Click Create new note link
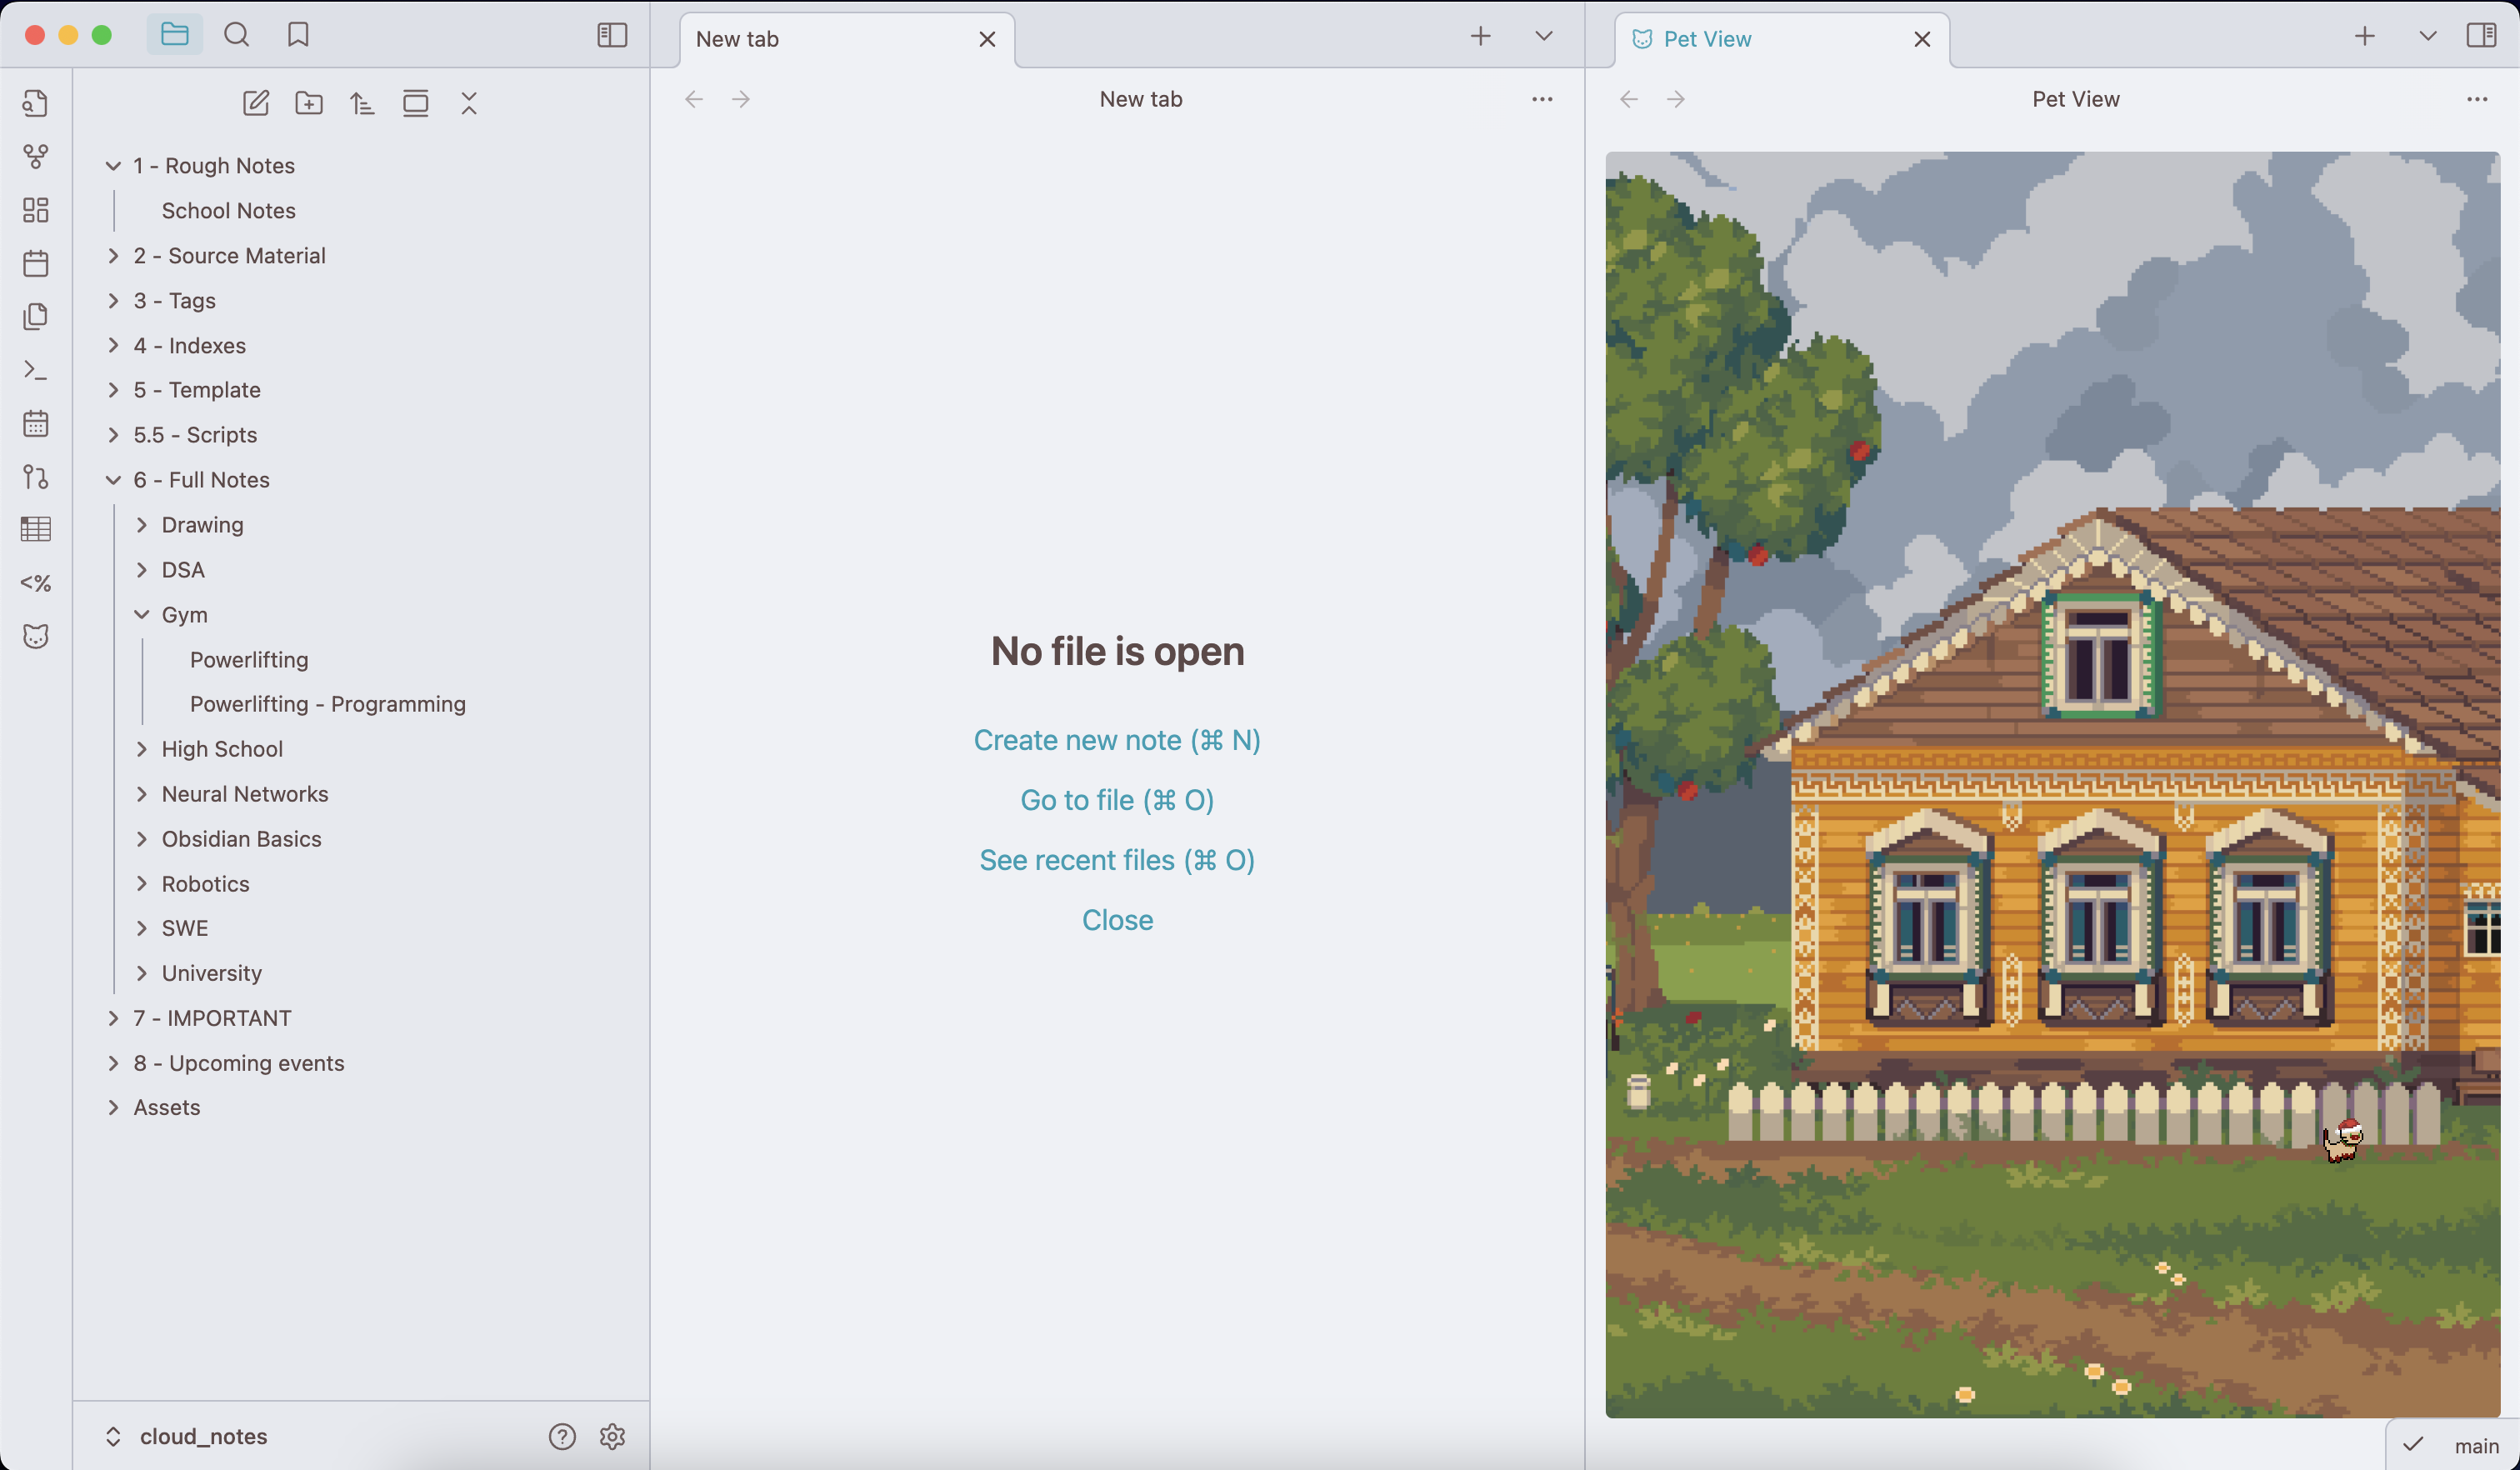The image size is (2520, 1470). [1116, 740]
